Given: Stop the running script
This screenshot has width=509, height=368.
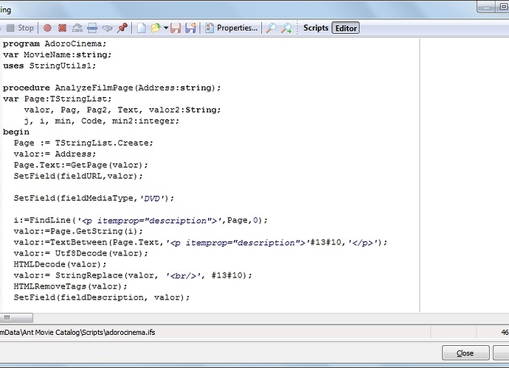Looking at the screenshot, I should tap(20, 28).
